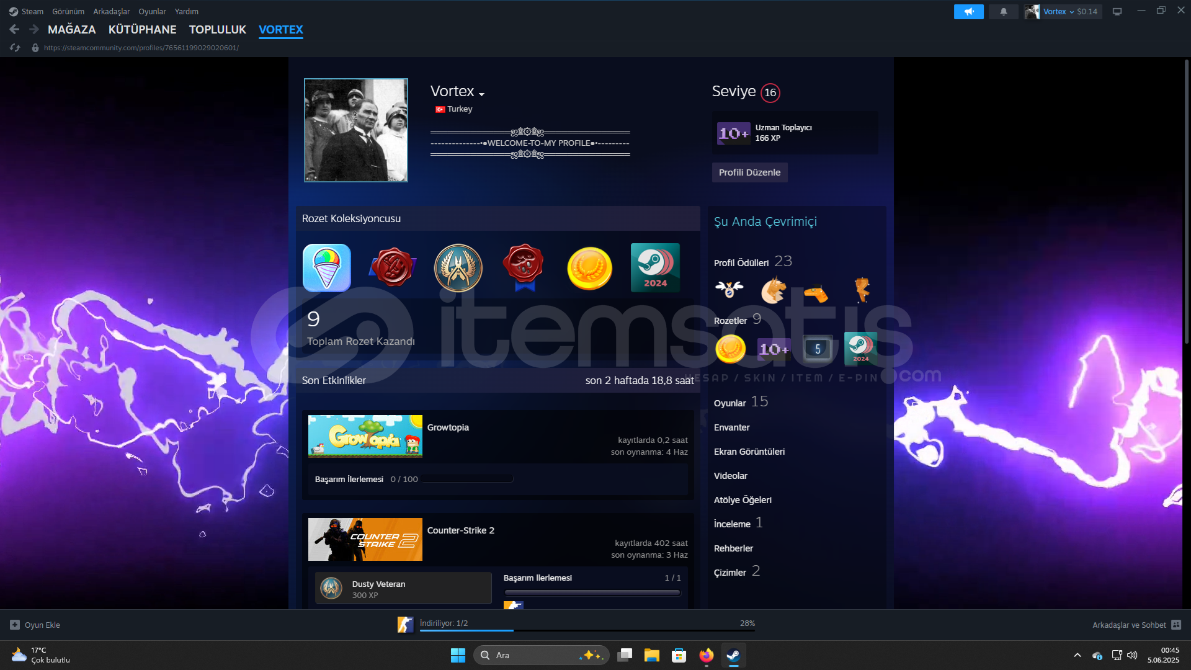Viewport: 1191px width, 670px height.
Task: Click the number 5 badge under Rozetler
Action: [x=818, y=349]
